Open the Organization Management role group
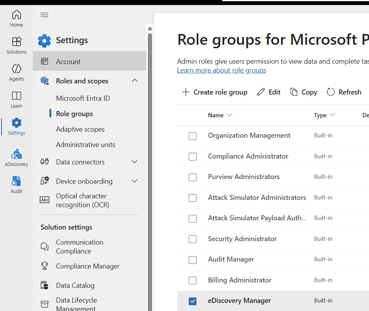 249,135
